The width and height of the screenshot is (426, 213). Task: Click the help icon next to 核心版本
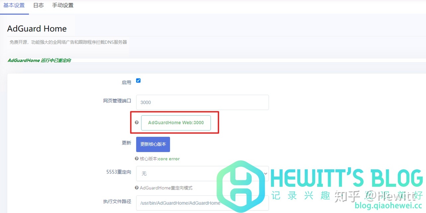136,159
